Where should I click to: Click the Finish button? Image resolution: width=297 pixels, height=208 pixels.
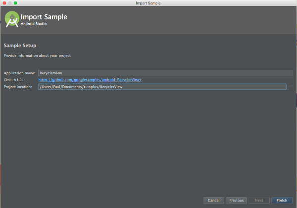pos(282,200)
